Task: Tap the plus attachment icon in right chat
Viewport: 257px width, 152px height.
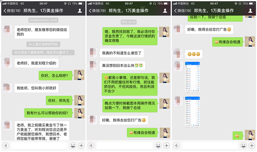Action: click(x=252, y=146)
